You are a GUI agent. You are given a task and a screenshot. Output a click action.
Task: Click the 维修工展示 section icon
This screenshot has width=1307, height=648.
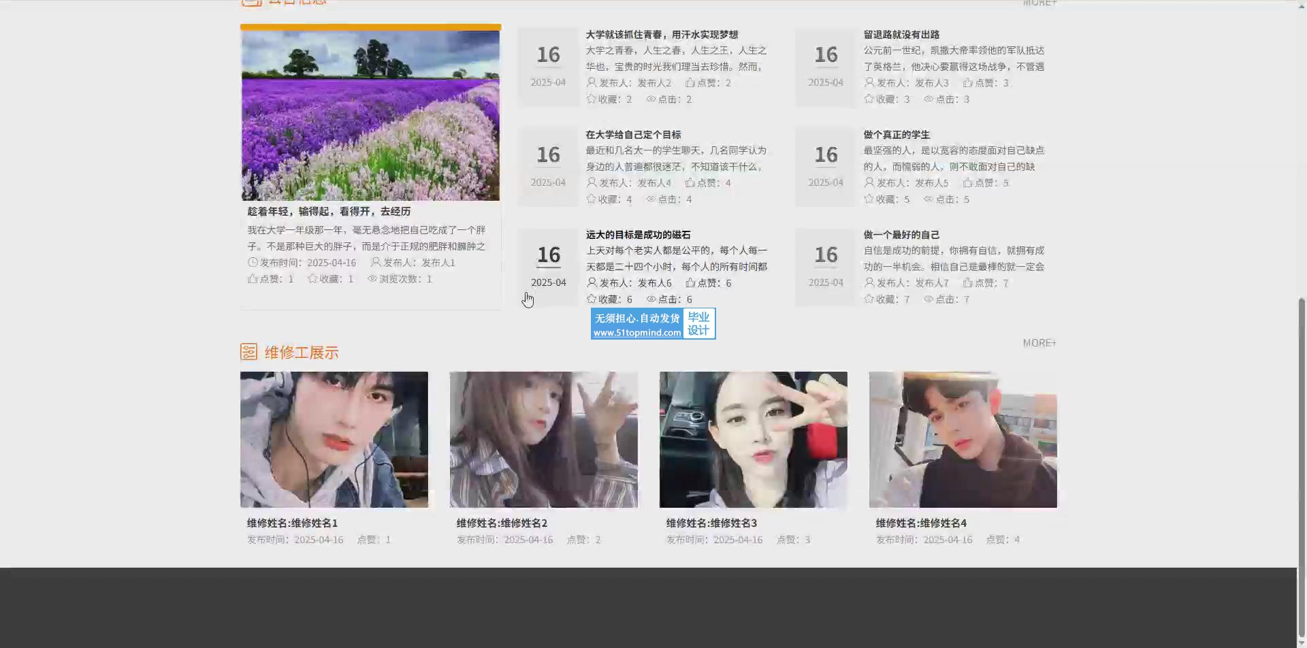[x=248, y=352]
